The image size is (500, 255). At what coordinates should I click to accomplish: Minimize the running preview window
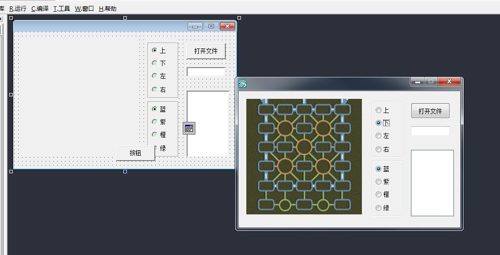point(418,82)
